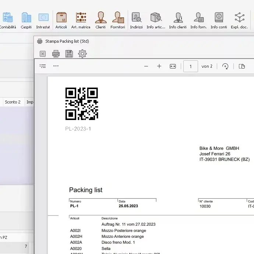Click article code A002A
The width and height of the screenshot is (254, 254).
coord(76,242)
